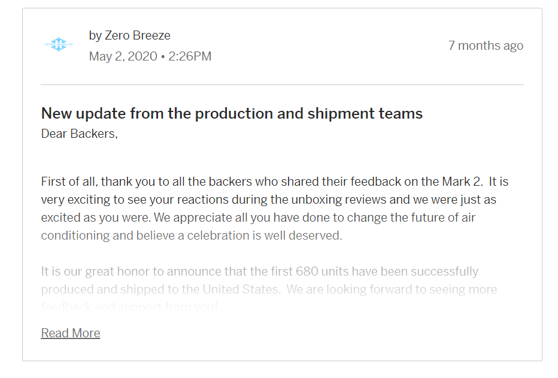Image resolution: width=558 pixels, height=378 pixels.
Task: Expand the post with Read More
Action: pyautogui.click(x=71, y=333)
